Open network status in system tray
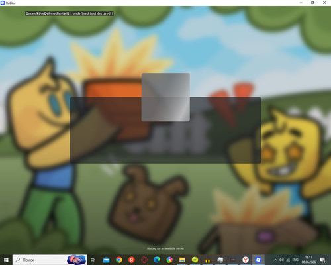The image size is (331, 265). click(x=288, y=260)
